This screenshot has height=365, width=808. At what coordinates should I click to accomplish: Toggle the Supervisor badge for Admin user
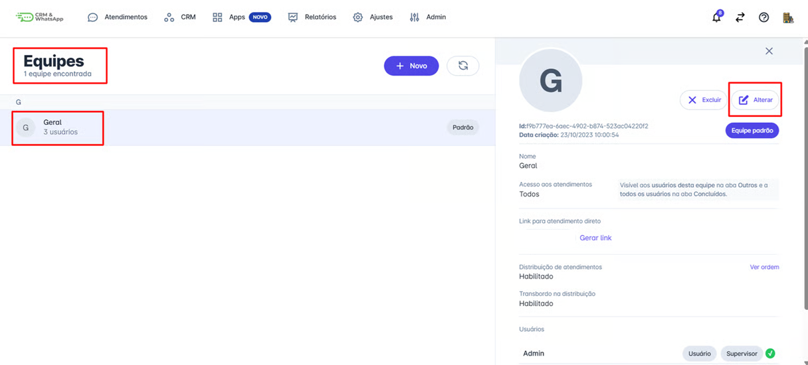pyautogui.click(x=742, y=354)
